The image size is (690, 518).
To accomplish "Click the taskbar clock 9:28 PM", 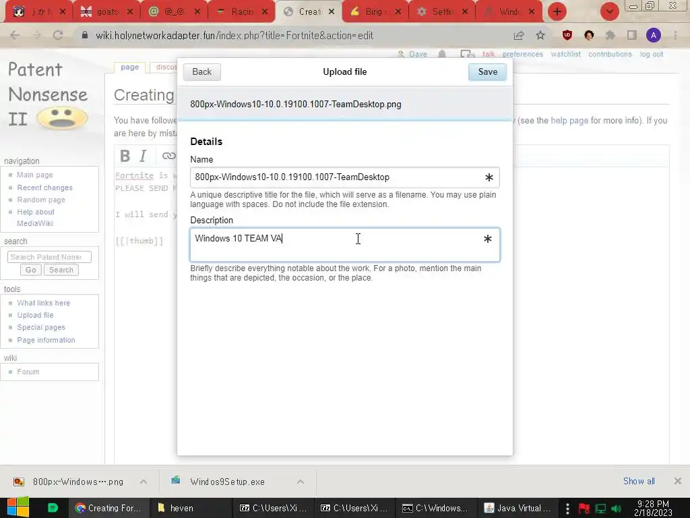I will point(653,508).
